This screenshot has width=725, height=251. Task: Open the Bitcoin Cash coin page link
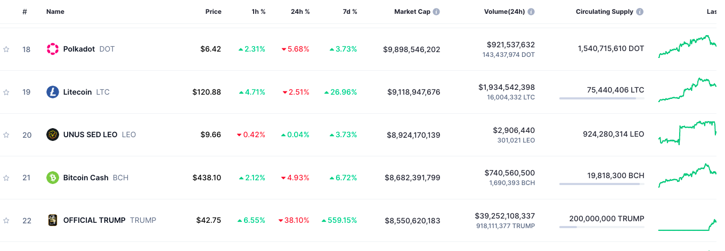point(86,178)
